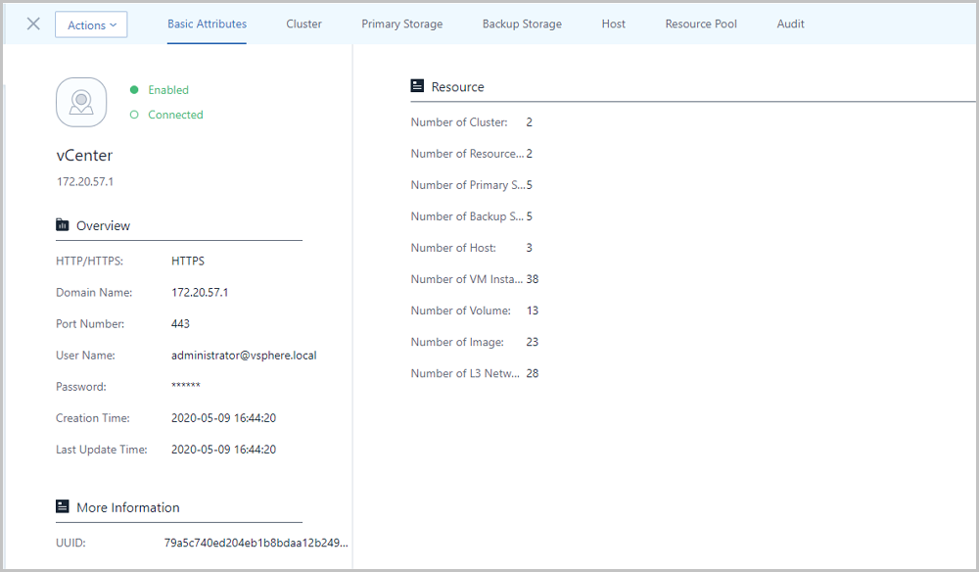This screenshot has height=572, width=979.
Task: Click the administrator@vsphere.local user name
Action: 244,356
